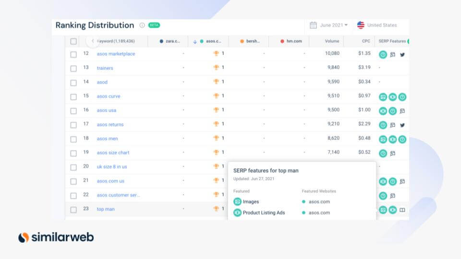Viewport: 461px width, 259px height.
Task: Open the trainers keyword link
Action: 105,68
